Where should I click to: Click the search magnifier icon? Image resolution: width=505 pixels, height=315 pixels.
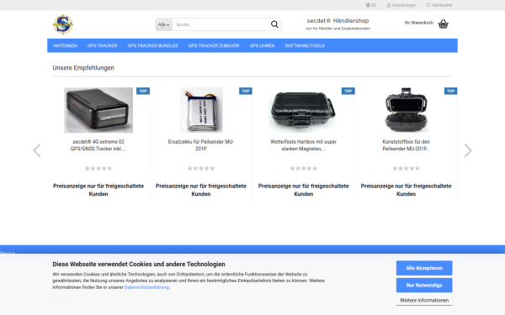pos(274,24)
